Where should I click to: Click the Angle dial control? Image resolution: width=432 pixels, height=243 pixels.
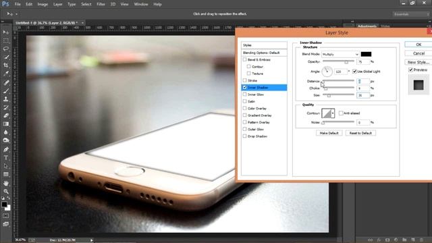tap(327, 72)
